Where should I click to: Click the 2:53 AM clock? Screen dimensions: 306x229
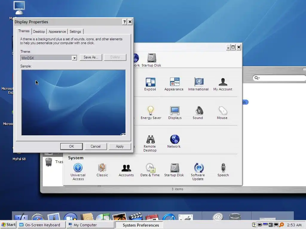tap(294, 225)
